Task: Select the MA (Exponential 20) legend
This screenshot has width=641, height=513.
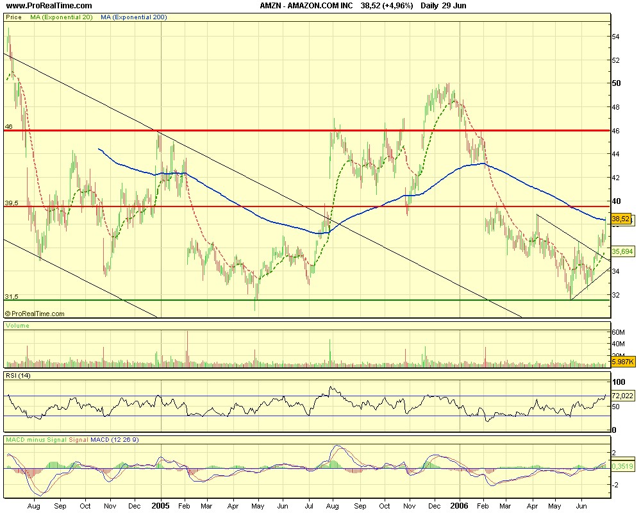Action: pyautogui.click(x=62, y=17)
